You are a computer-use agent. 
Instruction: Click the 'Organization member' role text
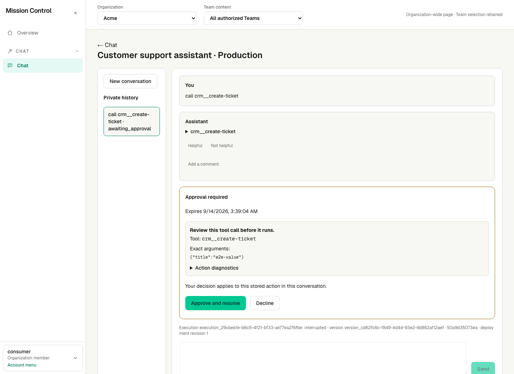[29, 358]
